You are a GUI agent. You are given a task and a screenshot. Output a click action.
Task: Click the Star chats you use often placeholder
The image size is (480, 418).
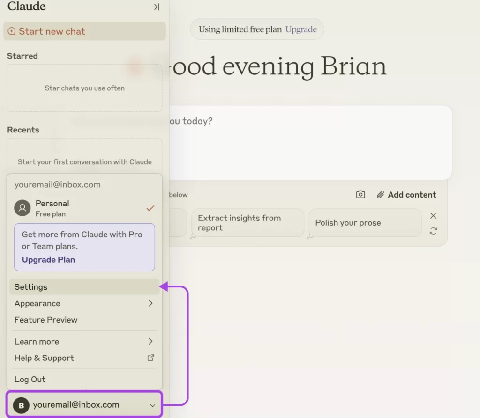84,88
